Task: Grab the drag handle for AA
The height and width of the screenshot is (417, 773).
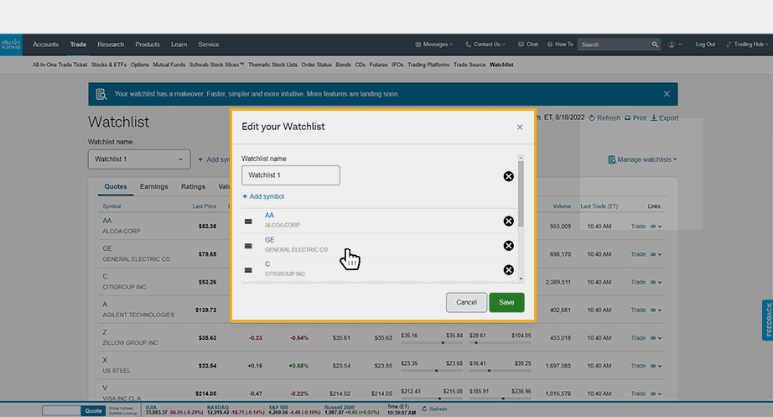Action: tap(248, 222)
